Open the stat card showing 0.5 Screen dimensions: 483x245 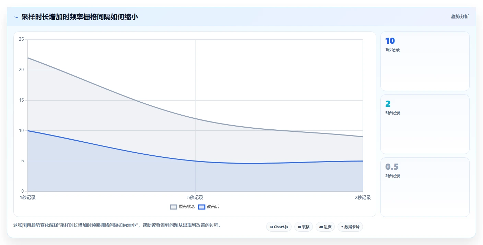pyautogui.click(x=425, y=187)
